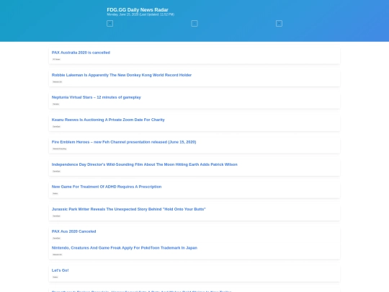
Task: Click the center square icon in header
Action: tap(194, 23)
